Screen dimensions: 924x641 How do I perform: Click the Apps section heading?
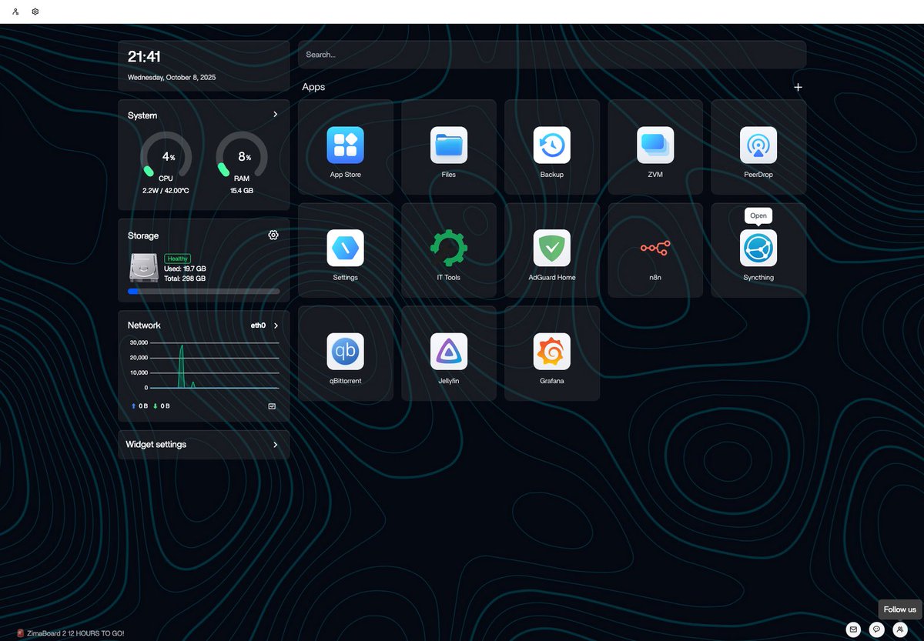[313, 87]
